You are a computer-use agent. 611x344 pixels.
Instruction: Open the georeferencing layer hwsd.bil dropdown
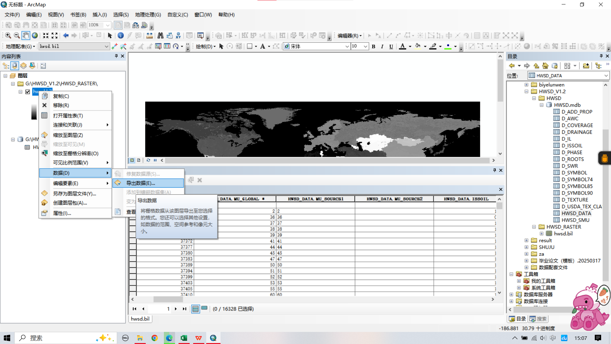coord(106,47)
